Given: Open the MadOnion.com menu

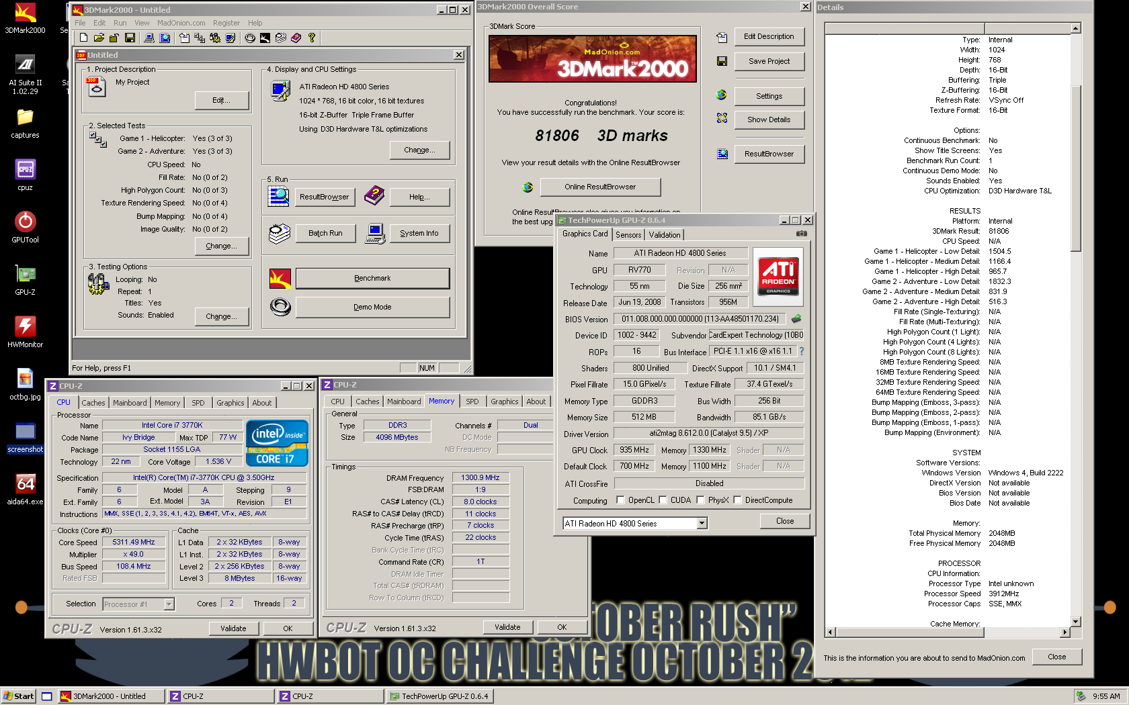Looking at the screenshot, I should pos(181,23).
